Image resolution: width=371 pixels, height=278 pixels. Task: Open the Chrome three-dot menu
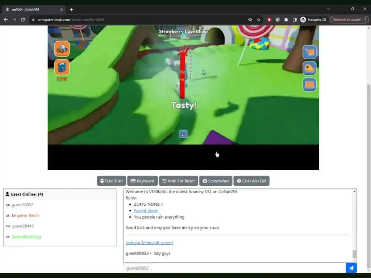point(365,20)
